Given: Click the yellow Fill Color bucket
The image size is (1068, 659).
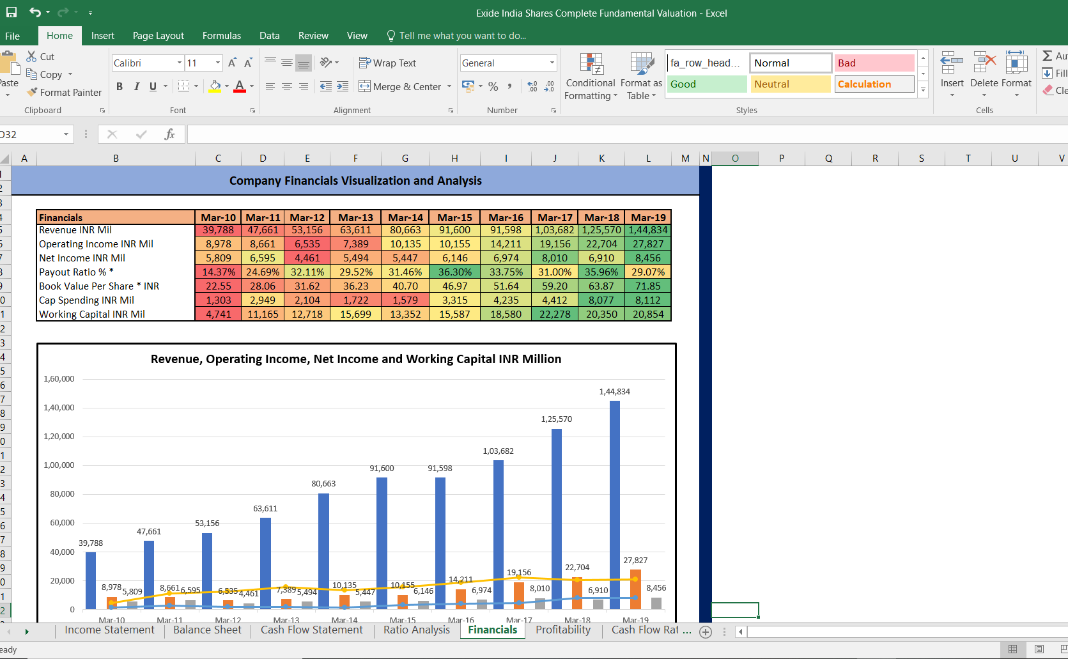Looking at the screenshot, I should 215,86.
